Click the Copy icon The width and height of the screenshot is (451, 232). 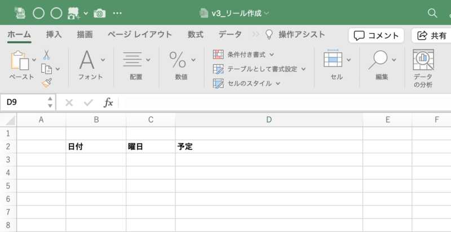pyautogui.click(x=46, y=69)
